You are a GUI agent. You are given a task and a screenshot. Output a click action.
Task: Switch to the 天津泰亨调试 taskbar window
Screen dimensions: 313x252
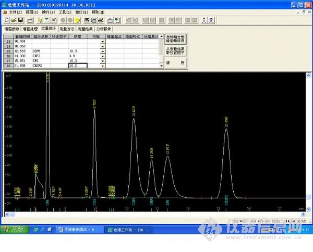(79, 230)
